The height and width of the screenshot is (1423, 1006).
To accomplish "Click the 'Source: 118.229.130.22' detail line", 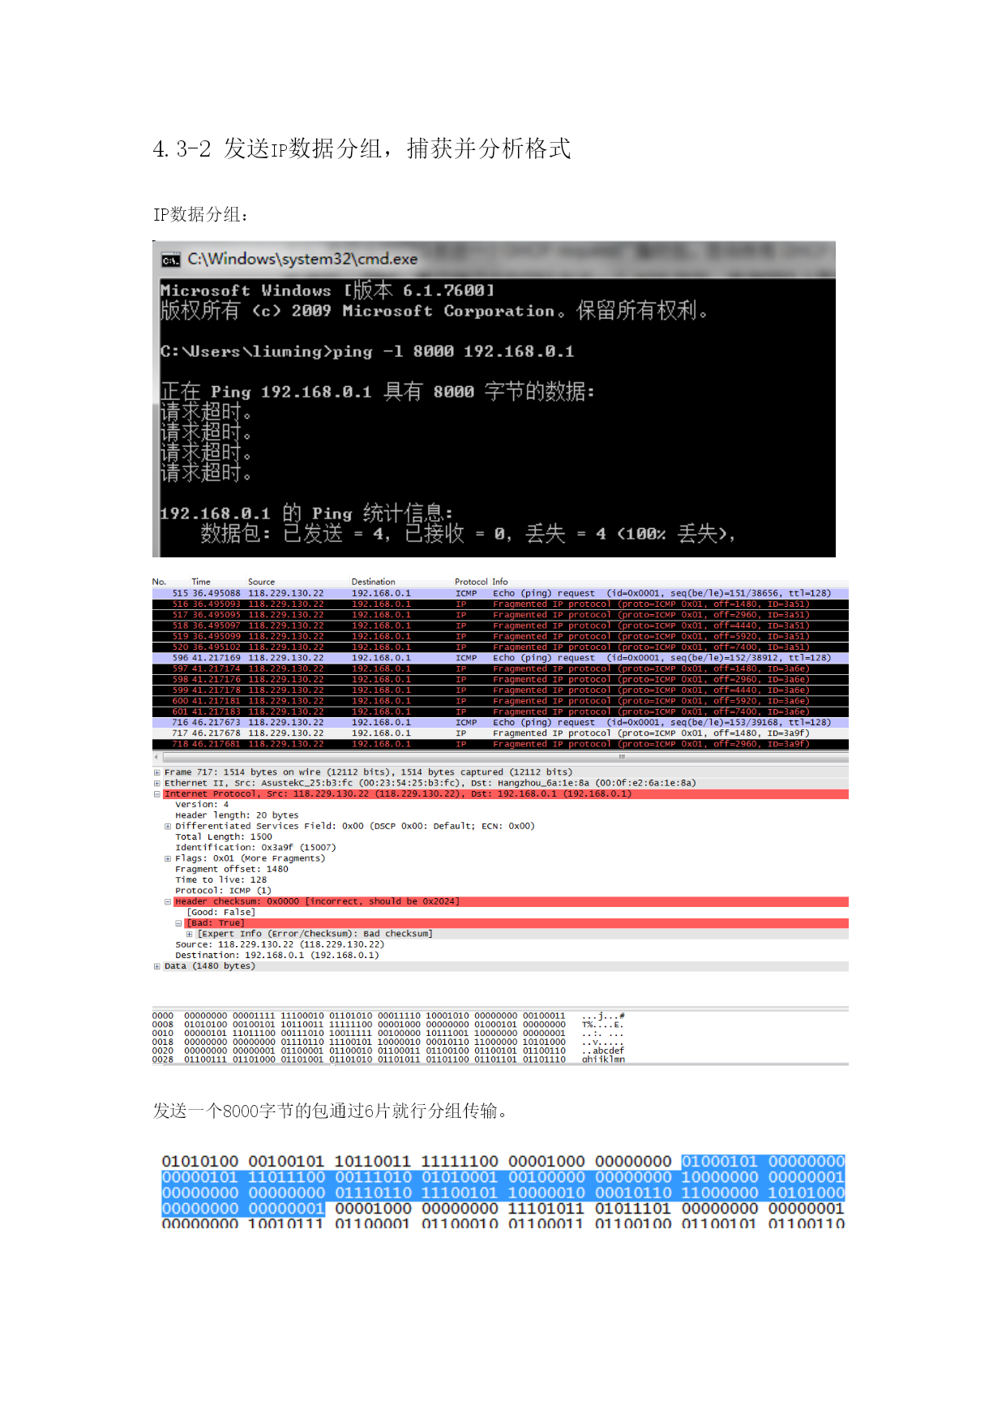I will [x=280, y=944].
